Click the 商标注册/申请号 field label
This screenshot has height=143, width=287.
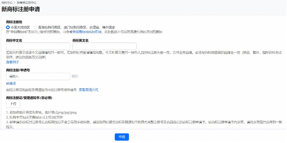(18, 70)
